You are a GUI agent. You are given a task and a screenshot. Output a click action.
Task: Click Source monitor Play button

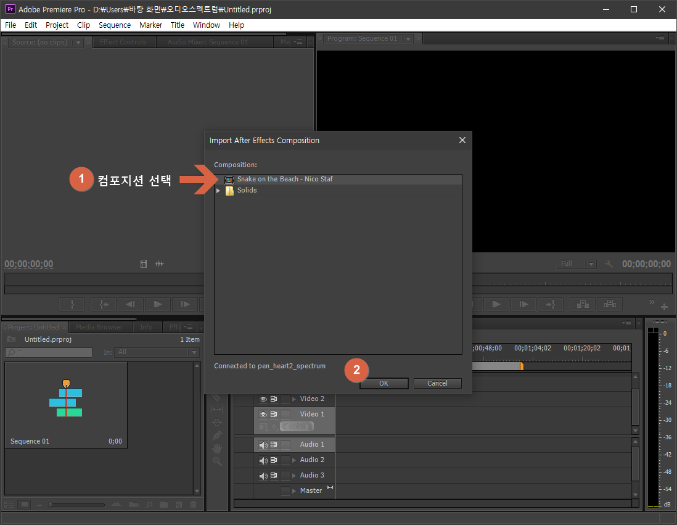tap(158, 304)
